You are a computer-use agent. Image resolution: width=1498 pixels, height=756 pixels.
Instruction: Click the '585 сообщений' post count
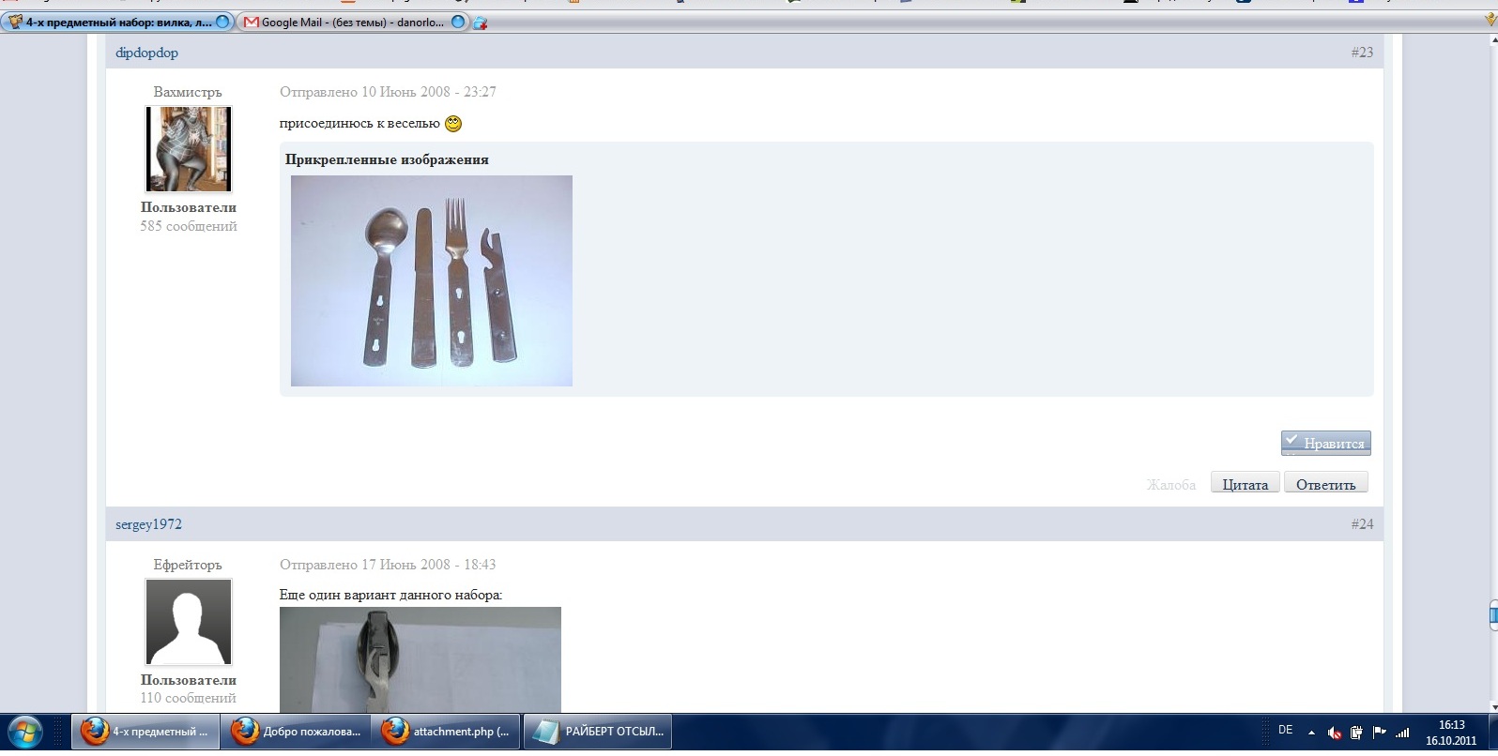click(x=189, y=226)
